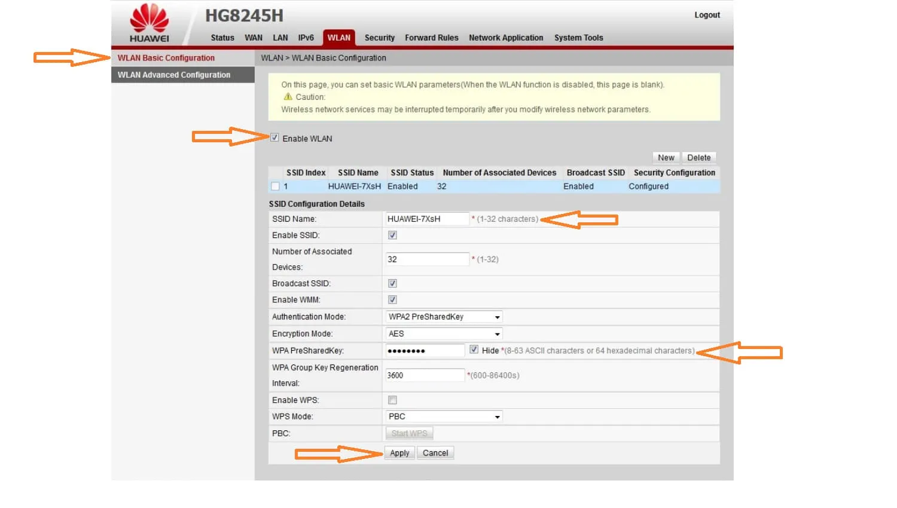897x508 pixels.
Task: Open the Forward Rules tab
Action: (432, 38)
